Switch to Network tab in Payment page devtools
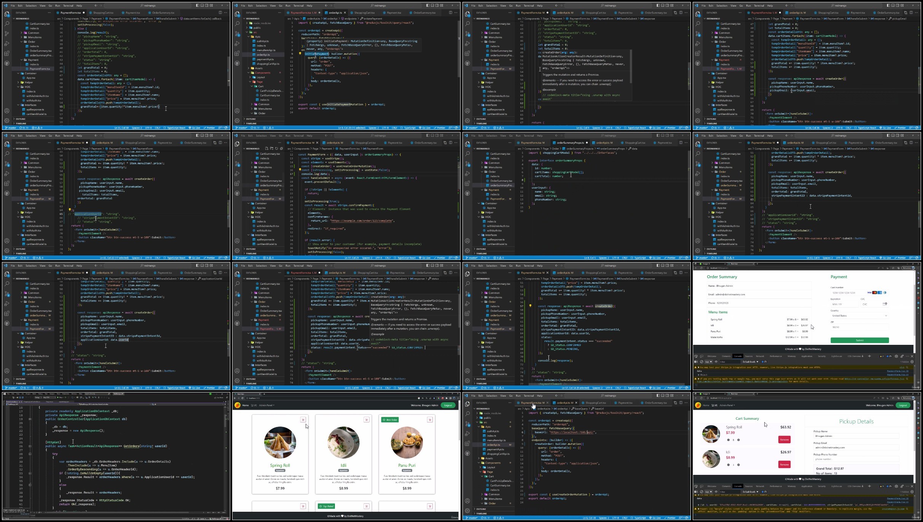The image size is (923, 522). [x=760, y=356]
